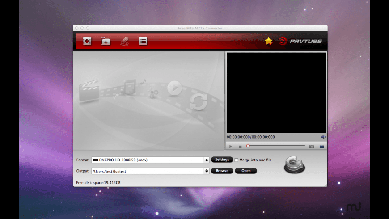
Task: Select the Edit pencil tool icon
Action: (x=124, y=41)
